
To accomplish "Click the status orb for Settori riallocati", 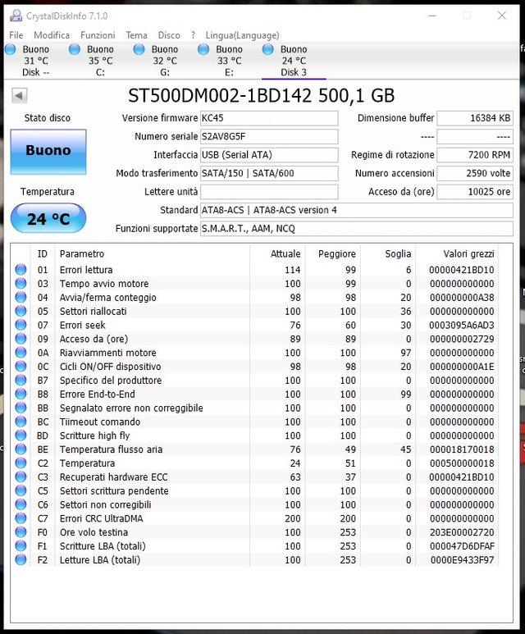I will pyautogui.click(x=21, y=311).
